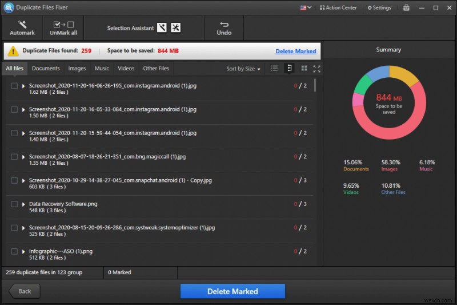Click the yellow Documents chart segment
This screenshot has height=305, width=457.
(x=404, y=74)
